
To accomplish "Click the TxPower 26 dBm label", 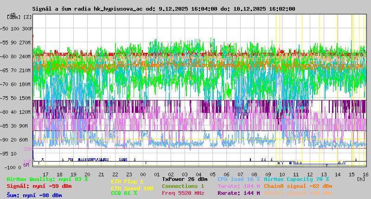I will [x=185, y=179].
